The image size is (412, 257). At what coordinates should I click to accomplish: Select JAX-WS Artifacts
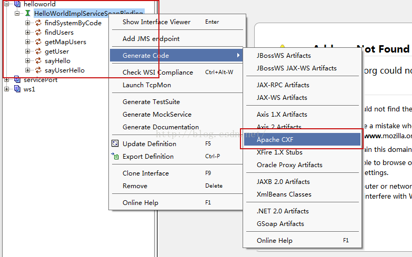coord(302,97)
